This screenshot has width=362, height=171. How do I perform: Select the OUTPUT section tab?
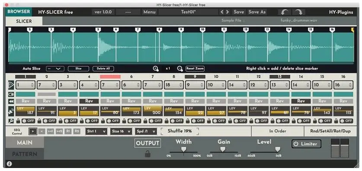click(x=148, y=143)
